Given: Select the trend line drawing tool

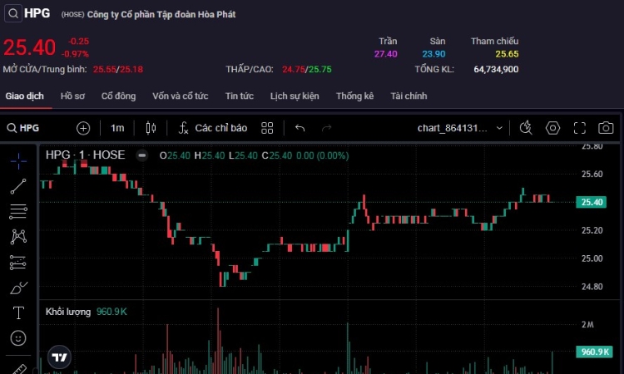Looking at the screenshot, I should (x=18, y=186).
